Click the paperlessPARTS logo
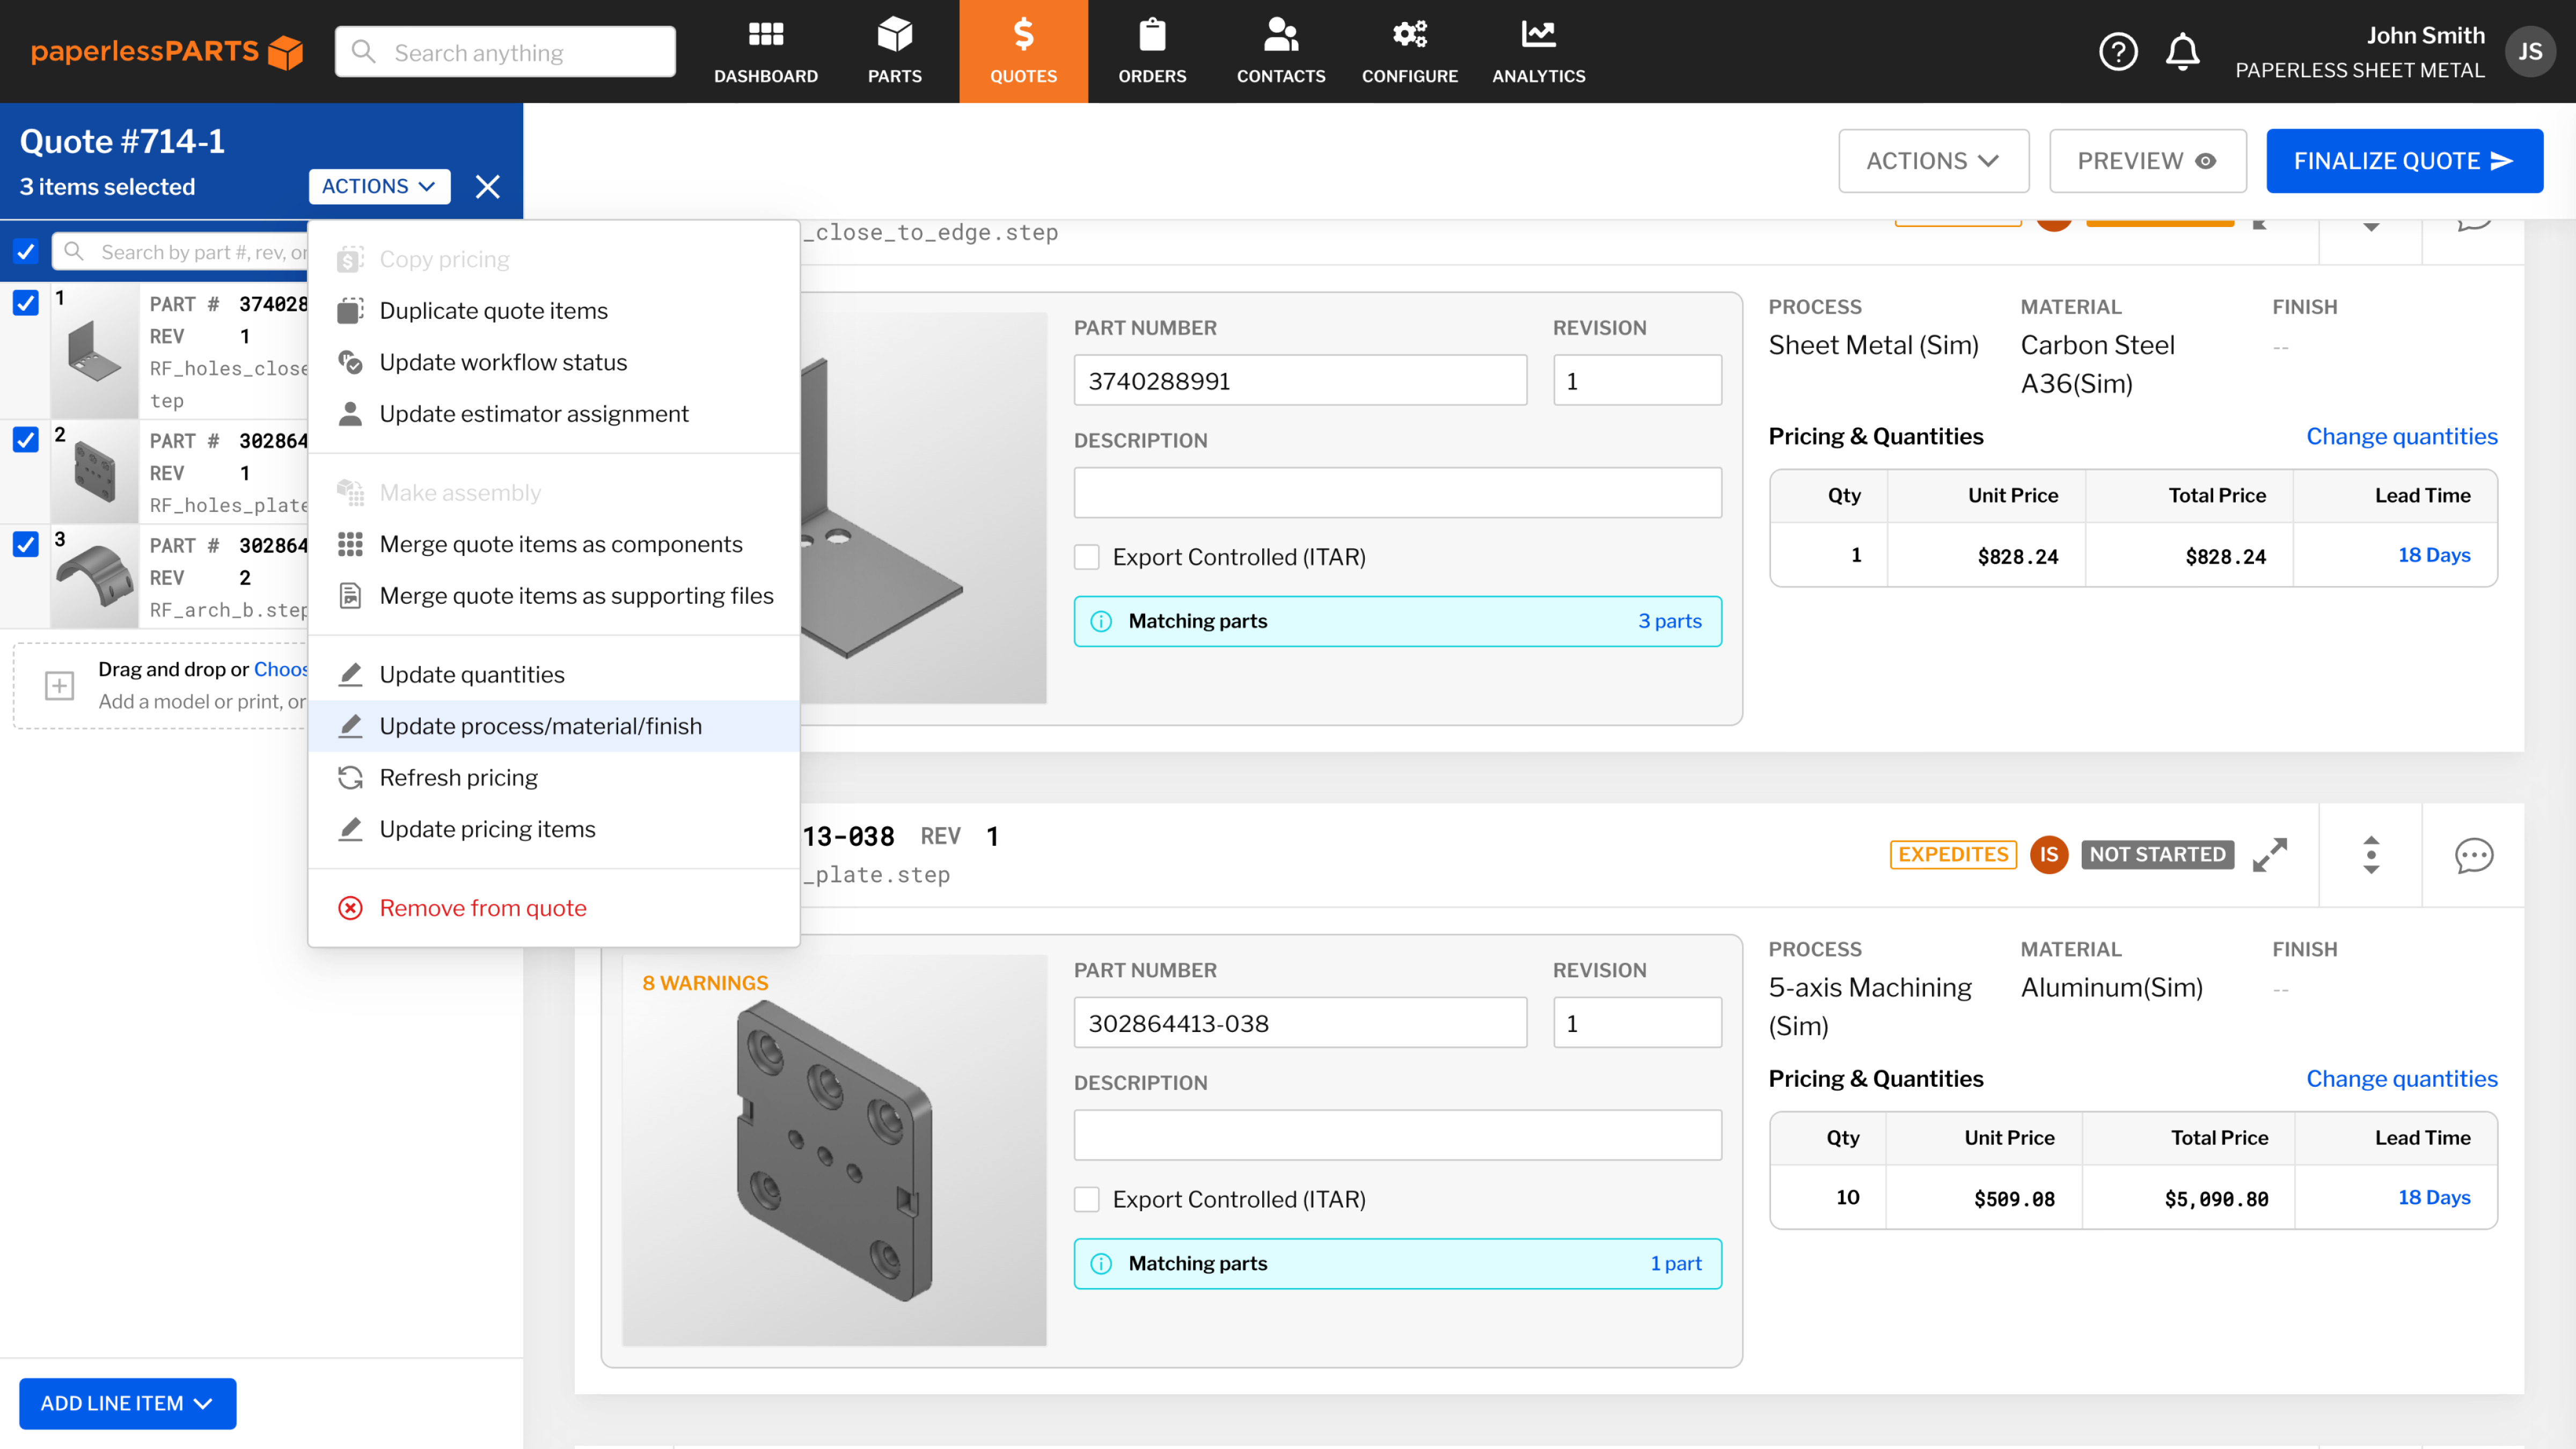This screenshot has width=2576, height=1449. click(x=167, y=52)
